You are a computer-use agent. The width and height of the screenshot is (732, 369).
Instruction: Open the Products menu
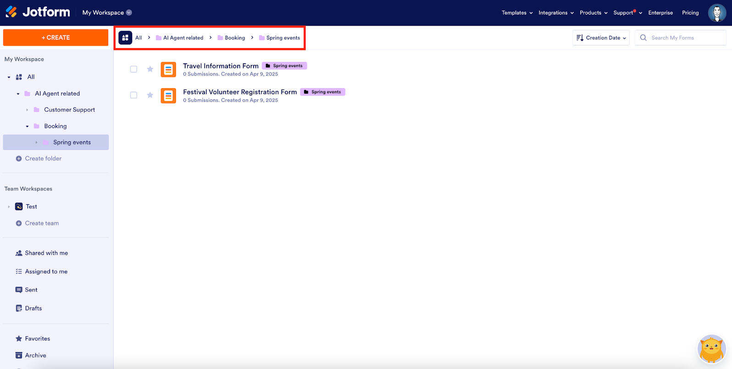(x=593, y=13)
